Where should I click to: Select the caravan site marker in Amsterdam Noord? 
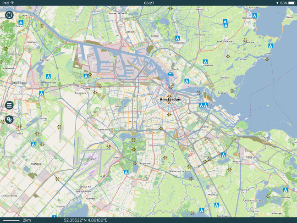pos(170,73)
